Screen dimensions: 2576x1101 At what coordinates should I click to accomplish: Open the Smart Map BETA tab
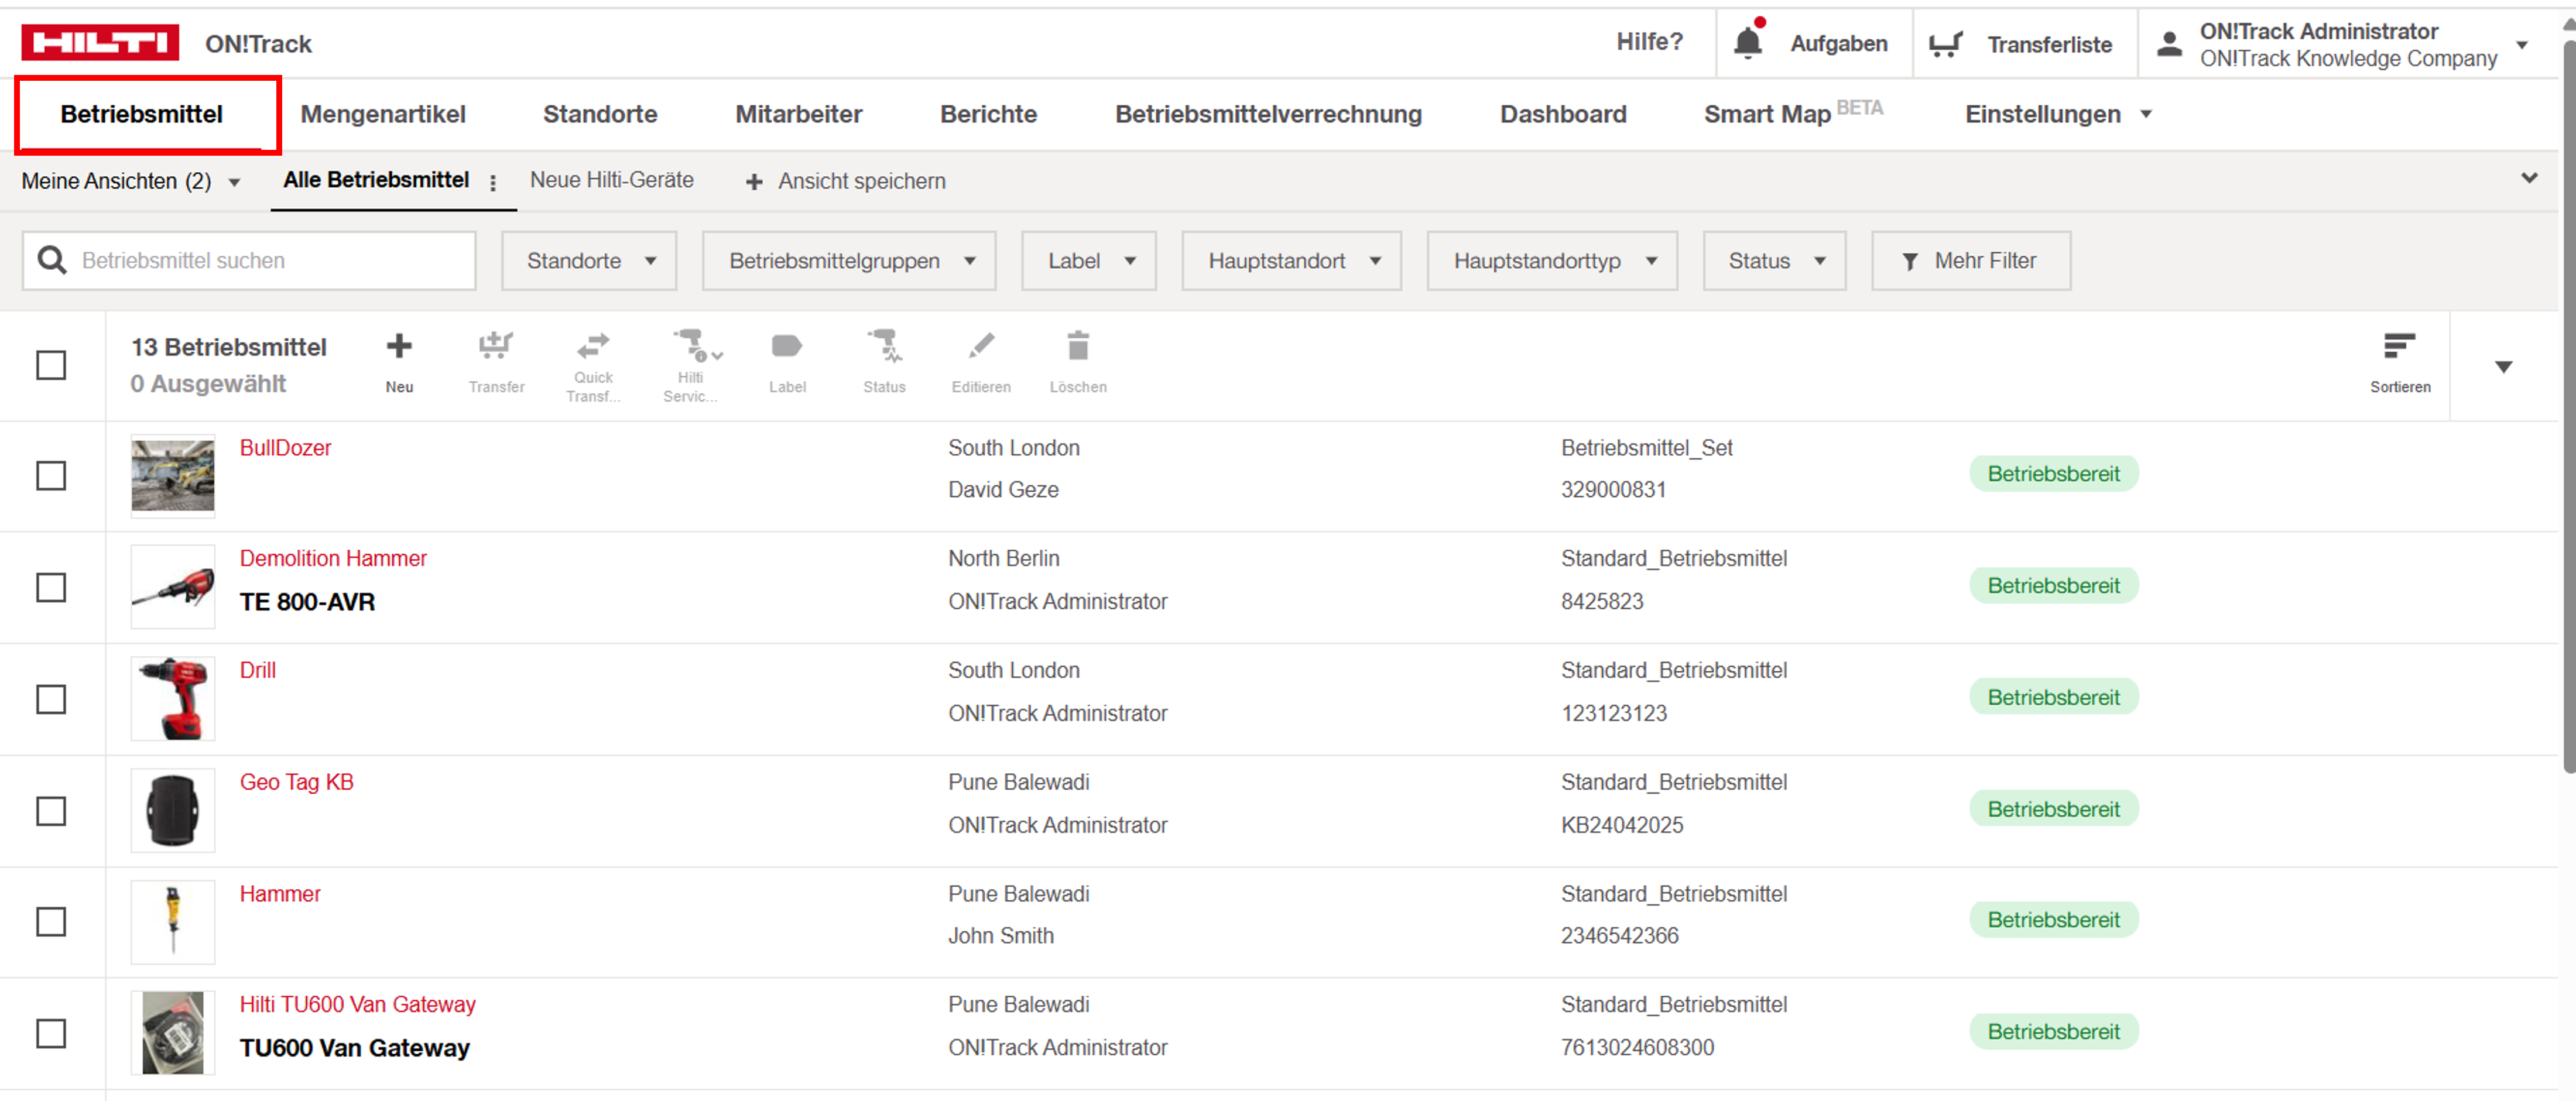click(1793, 112)
